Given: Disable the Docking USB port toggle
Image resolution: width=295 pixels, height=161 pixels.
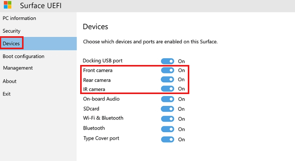Looking at the screenshot, I should pos(167,61).
